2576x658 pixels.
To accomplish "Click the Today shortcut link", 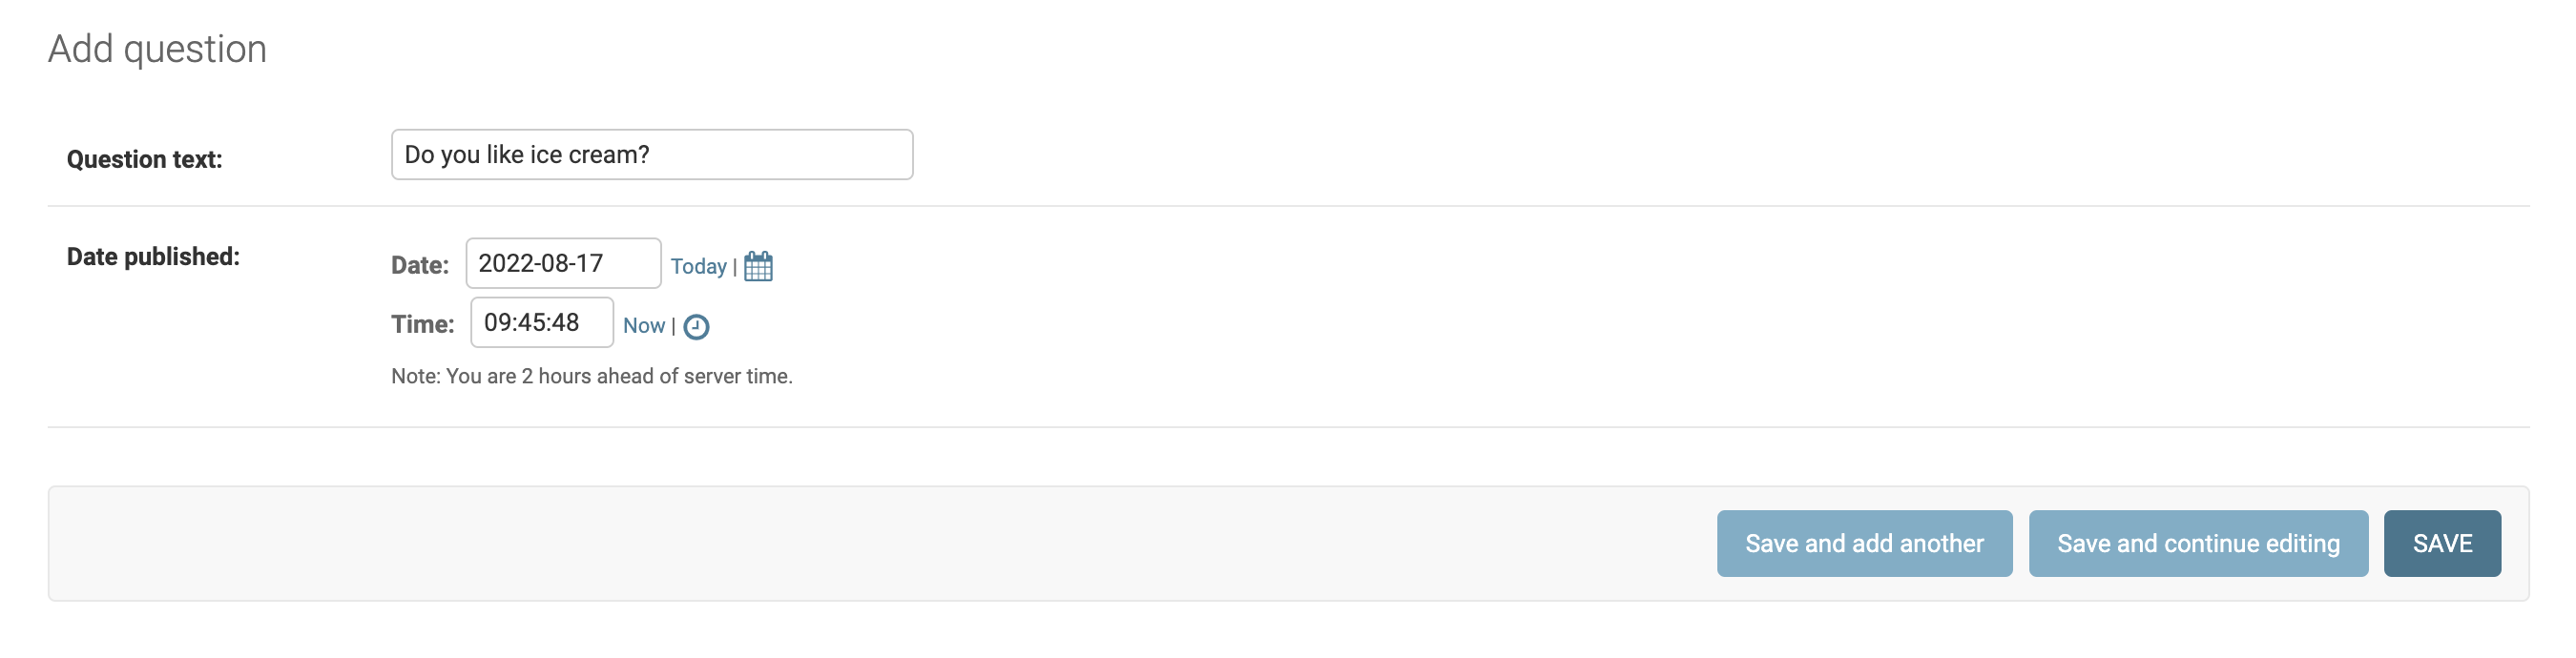I will (x=698, y=266).
